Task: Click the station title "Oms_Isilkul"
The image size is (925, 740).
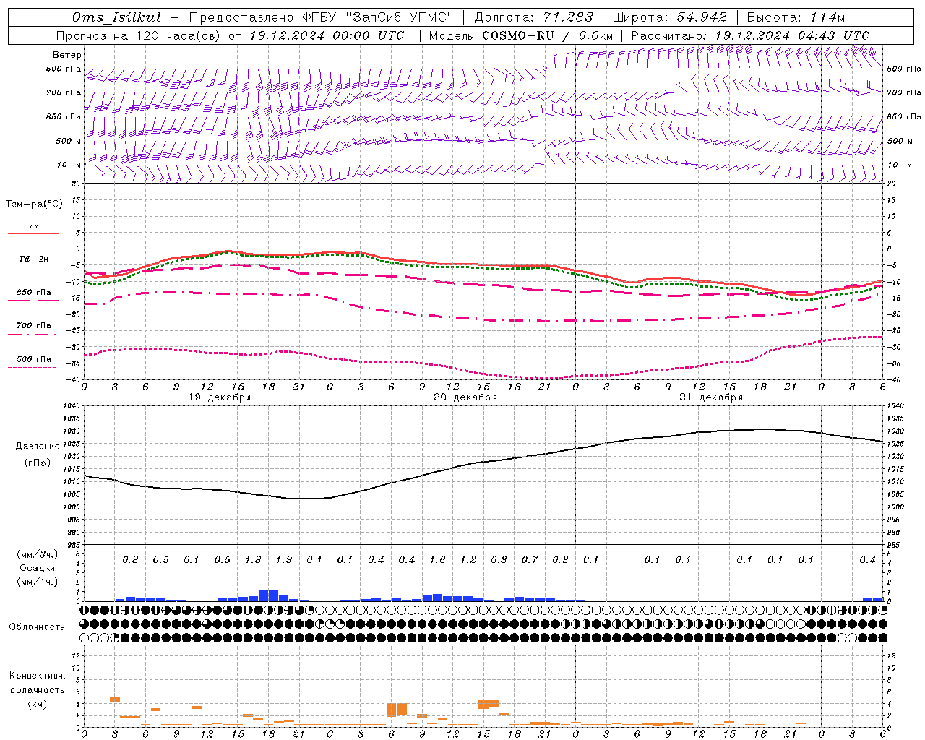Action: (x=117, y=17)
